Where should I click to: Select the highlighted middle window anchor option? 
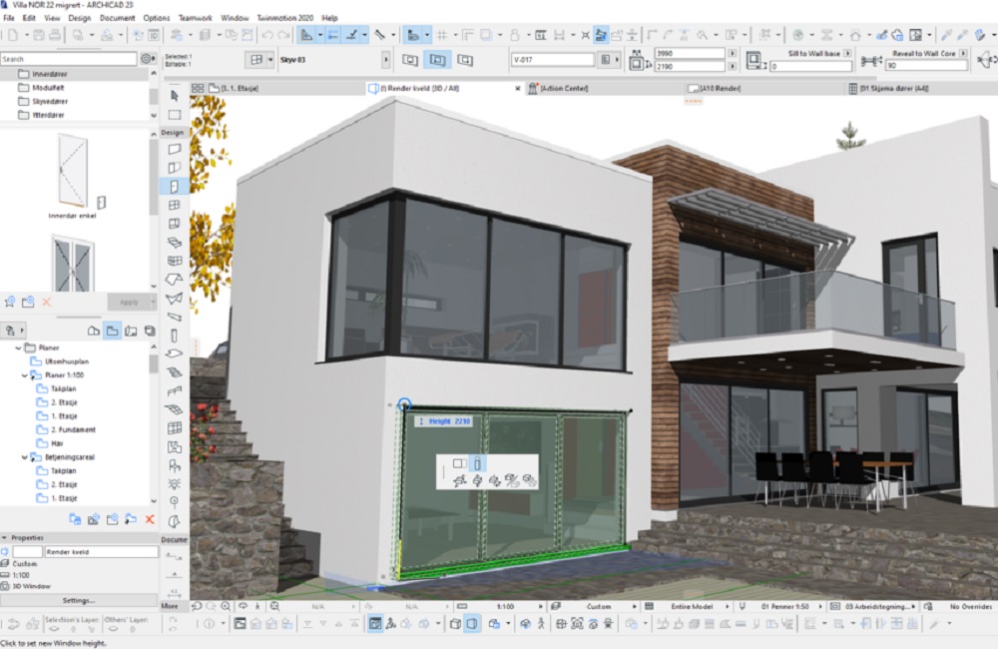point(437,60)
